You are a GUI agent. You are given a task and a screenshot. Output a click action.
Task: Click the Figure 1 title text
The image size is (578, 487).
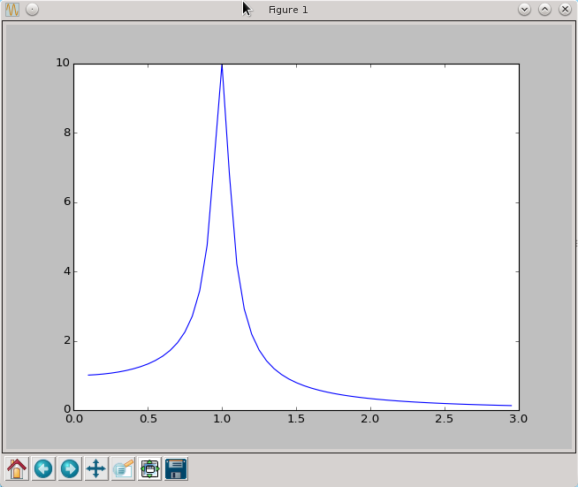(288, 10)
